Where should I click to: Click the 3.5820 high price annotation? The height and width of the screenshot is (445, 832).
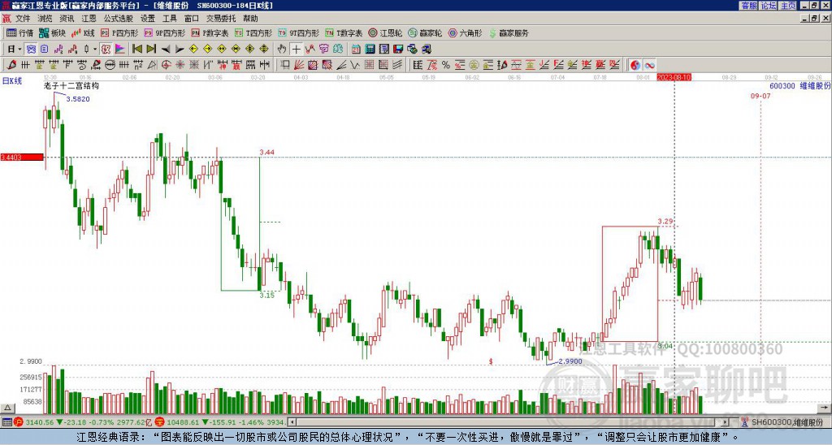[x=78, y=99]
